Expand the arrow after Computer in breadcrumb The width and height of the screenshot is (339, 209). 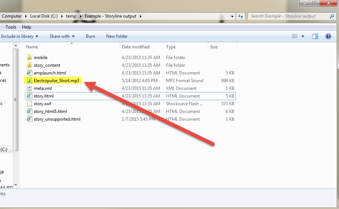[26, 16]
